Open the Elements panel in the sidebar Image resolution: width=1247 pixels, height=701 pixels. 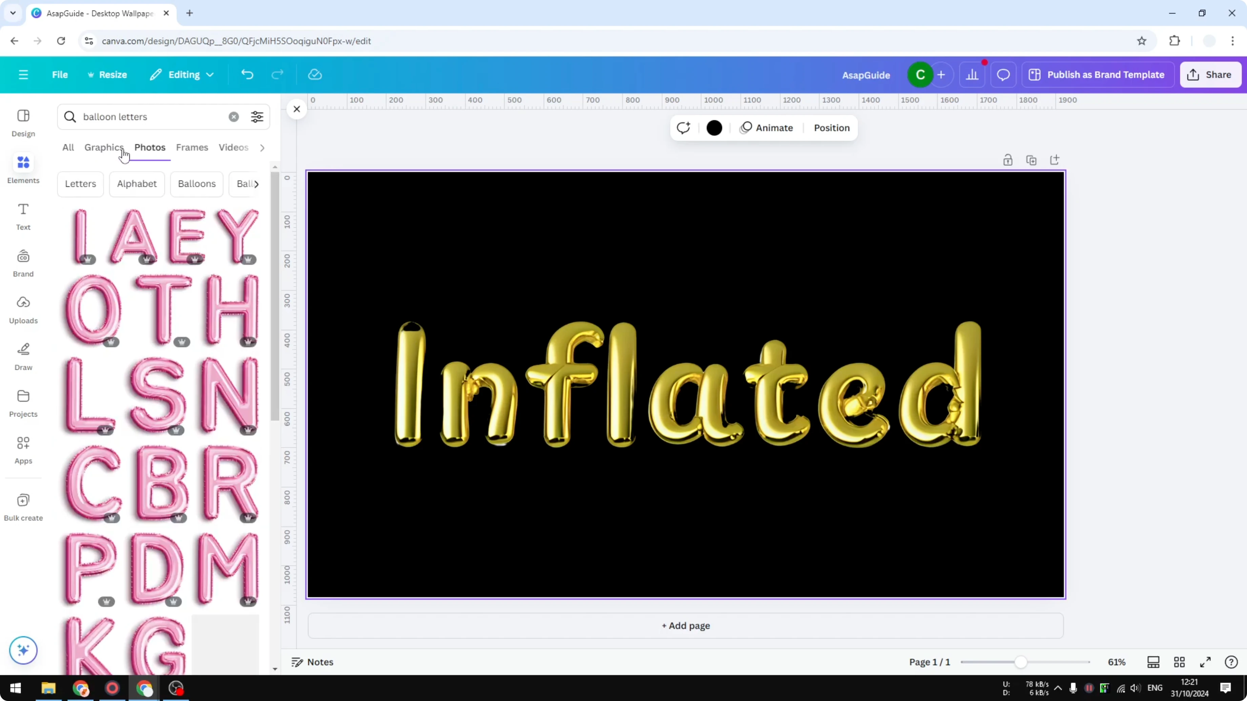23,168
